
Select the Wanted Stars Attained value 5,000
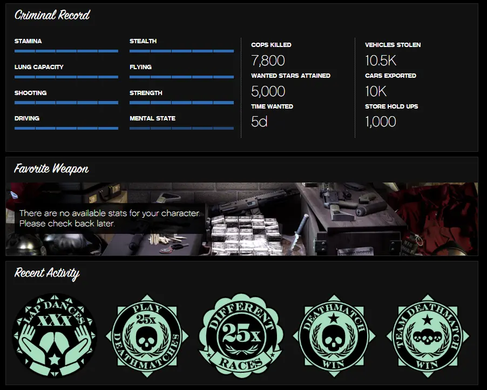pyautogui.click(x=268, y=91)
